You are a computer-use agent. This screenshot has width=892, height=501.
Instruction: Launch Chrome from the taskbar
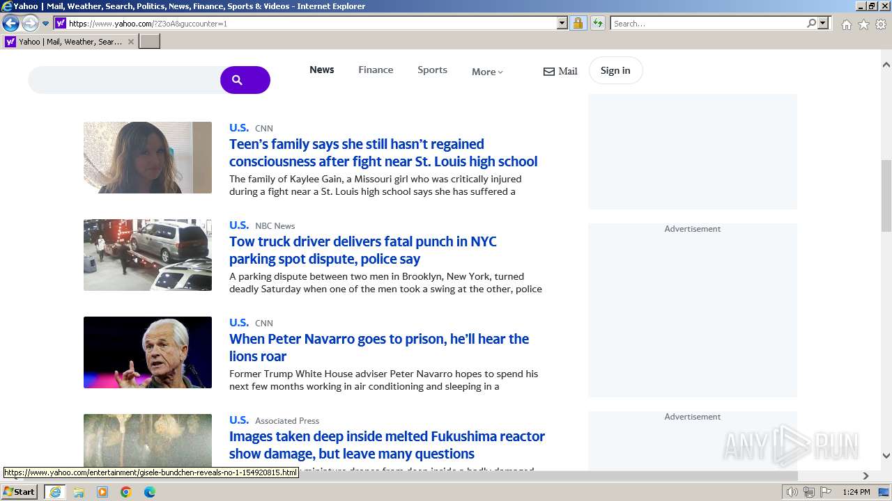click(x=126, y=492)
